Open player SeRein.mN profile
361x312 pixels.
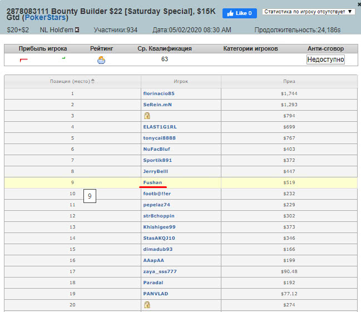click(157, 105)
